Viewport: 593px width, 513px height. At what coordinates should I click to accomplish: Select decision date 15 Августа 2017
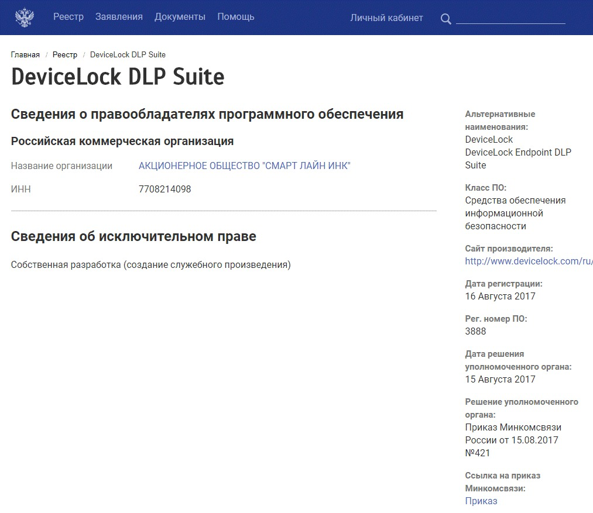500,379
